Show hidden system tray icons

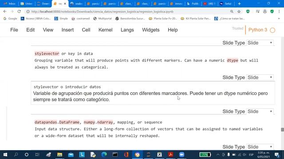click(x=218, y=155)
